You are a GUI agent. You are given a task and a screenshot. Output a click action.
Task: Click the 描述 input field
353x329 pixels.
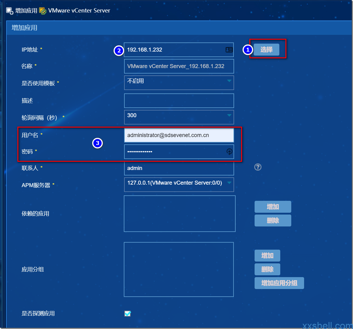(x=179, y=100)
